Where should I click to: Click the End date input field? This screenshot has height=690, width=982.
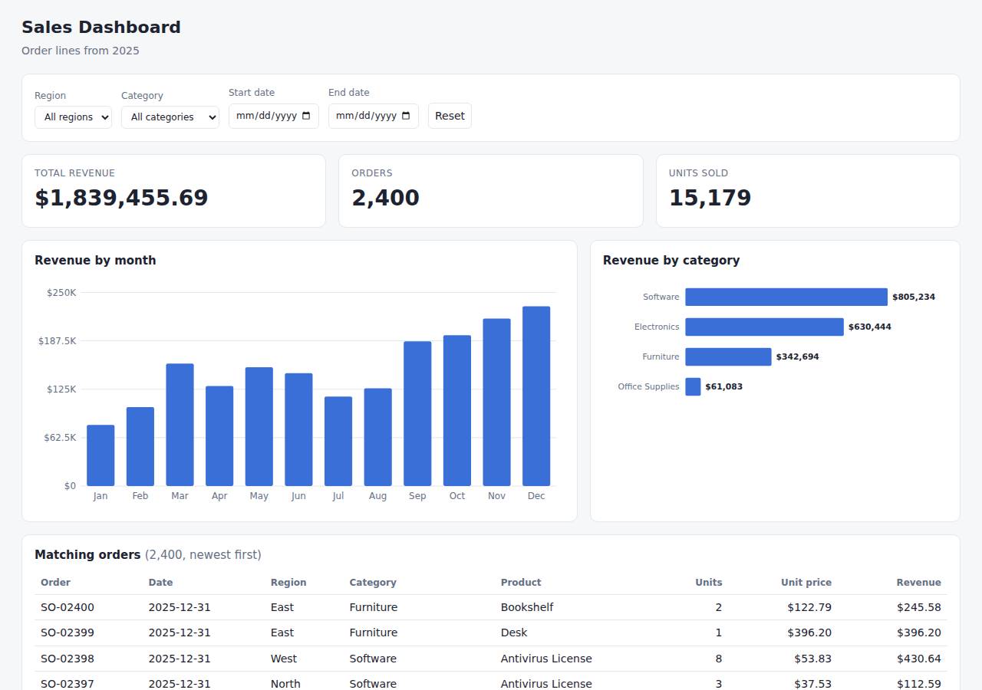pos(374,116)
